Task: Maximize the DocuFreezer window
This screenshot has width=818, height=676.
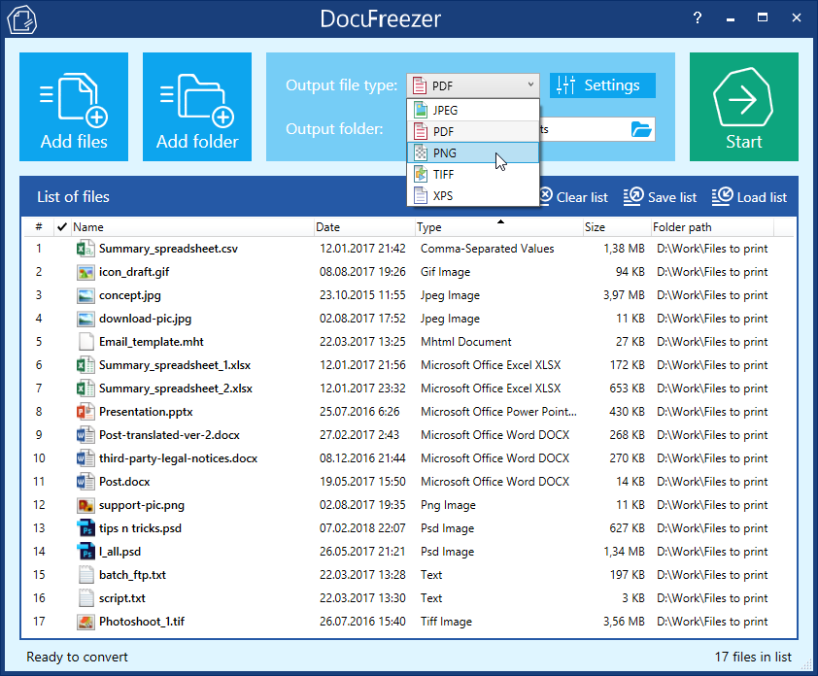Action: [763, 17]
